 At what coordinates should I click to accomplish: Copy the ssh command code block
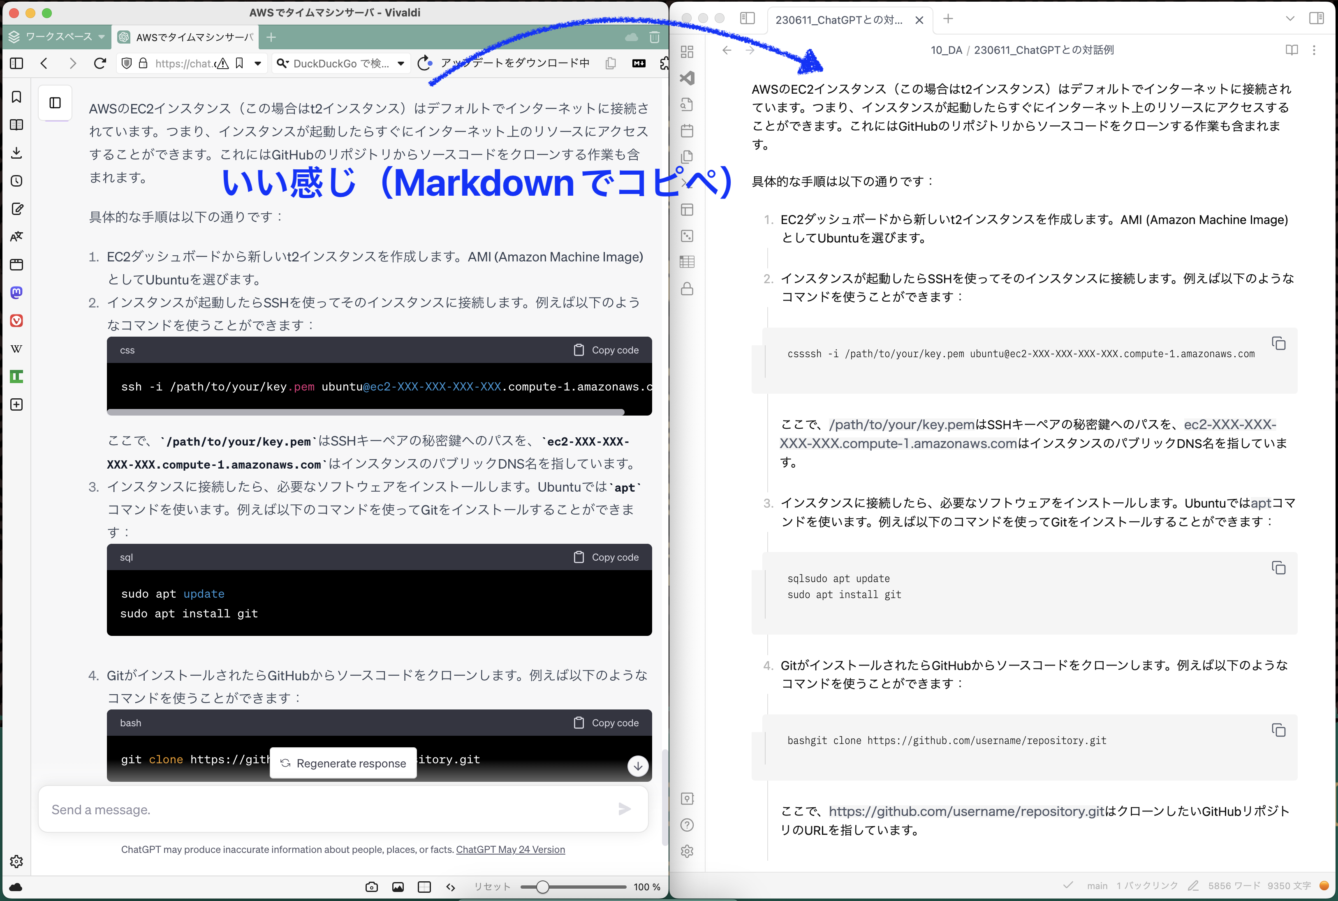[x=605, y=349]
